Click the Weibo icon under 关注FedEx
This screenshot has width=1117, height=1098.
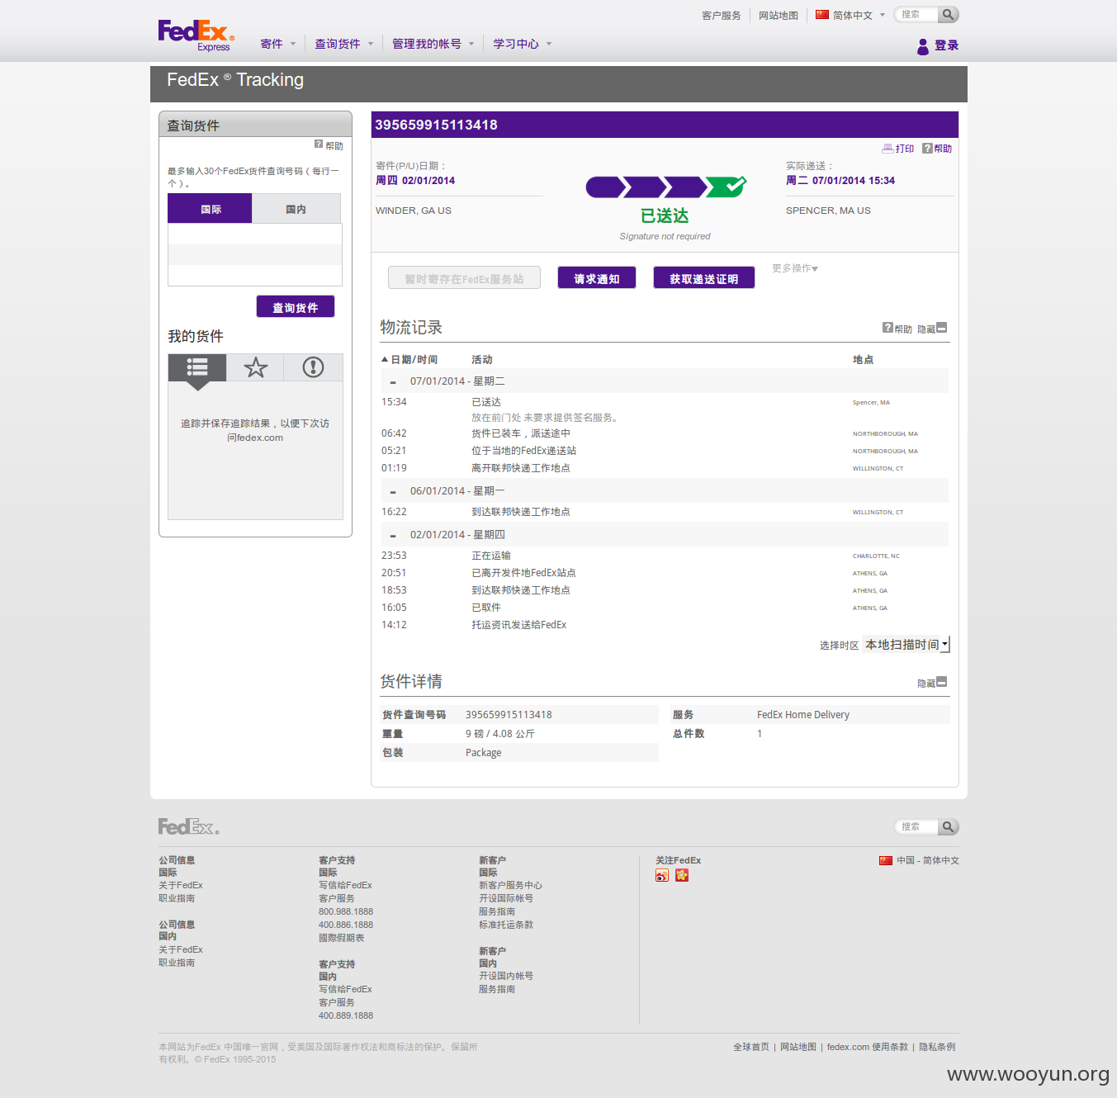pos(662,875)
